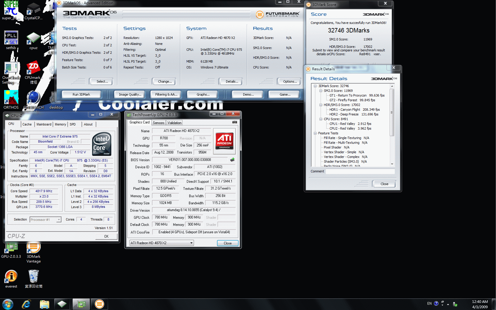This screenshot has width=496, height=310.
Task: Select CPU1 - Red Valley row
Action: point(350,124)
